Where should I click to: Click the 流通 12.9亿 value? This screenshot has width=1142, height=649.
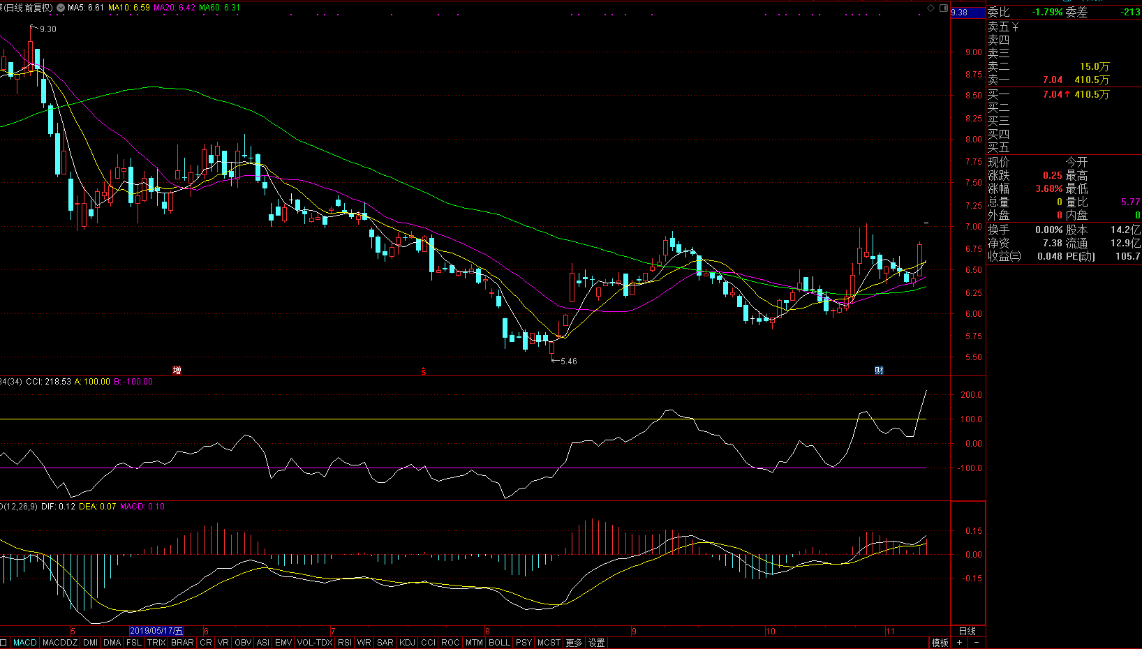click(x=1125, y=243)
